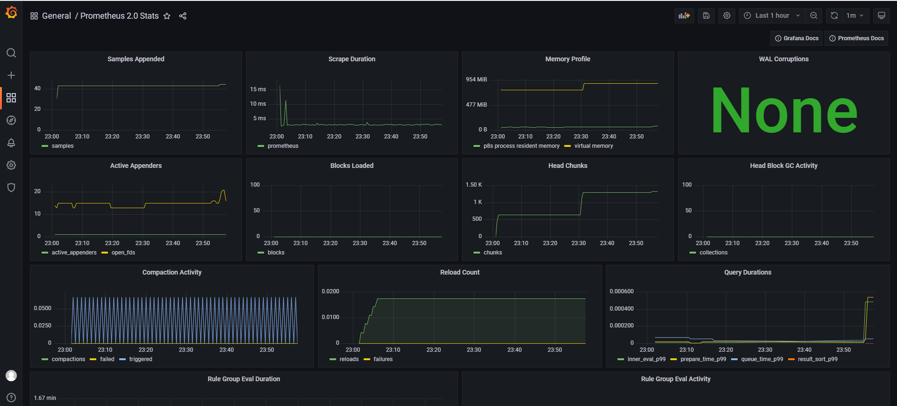Open the Prometheus Docs link
897x406 pixels.
point(856,38)
